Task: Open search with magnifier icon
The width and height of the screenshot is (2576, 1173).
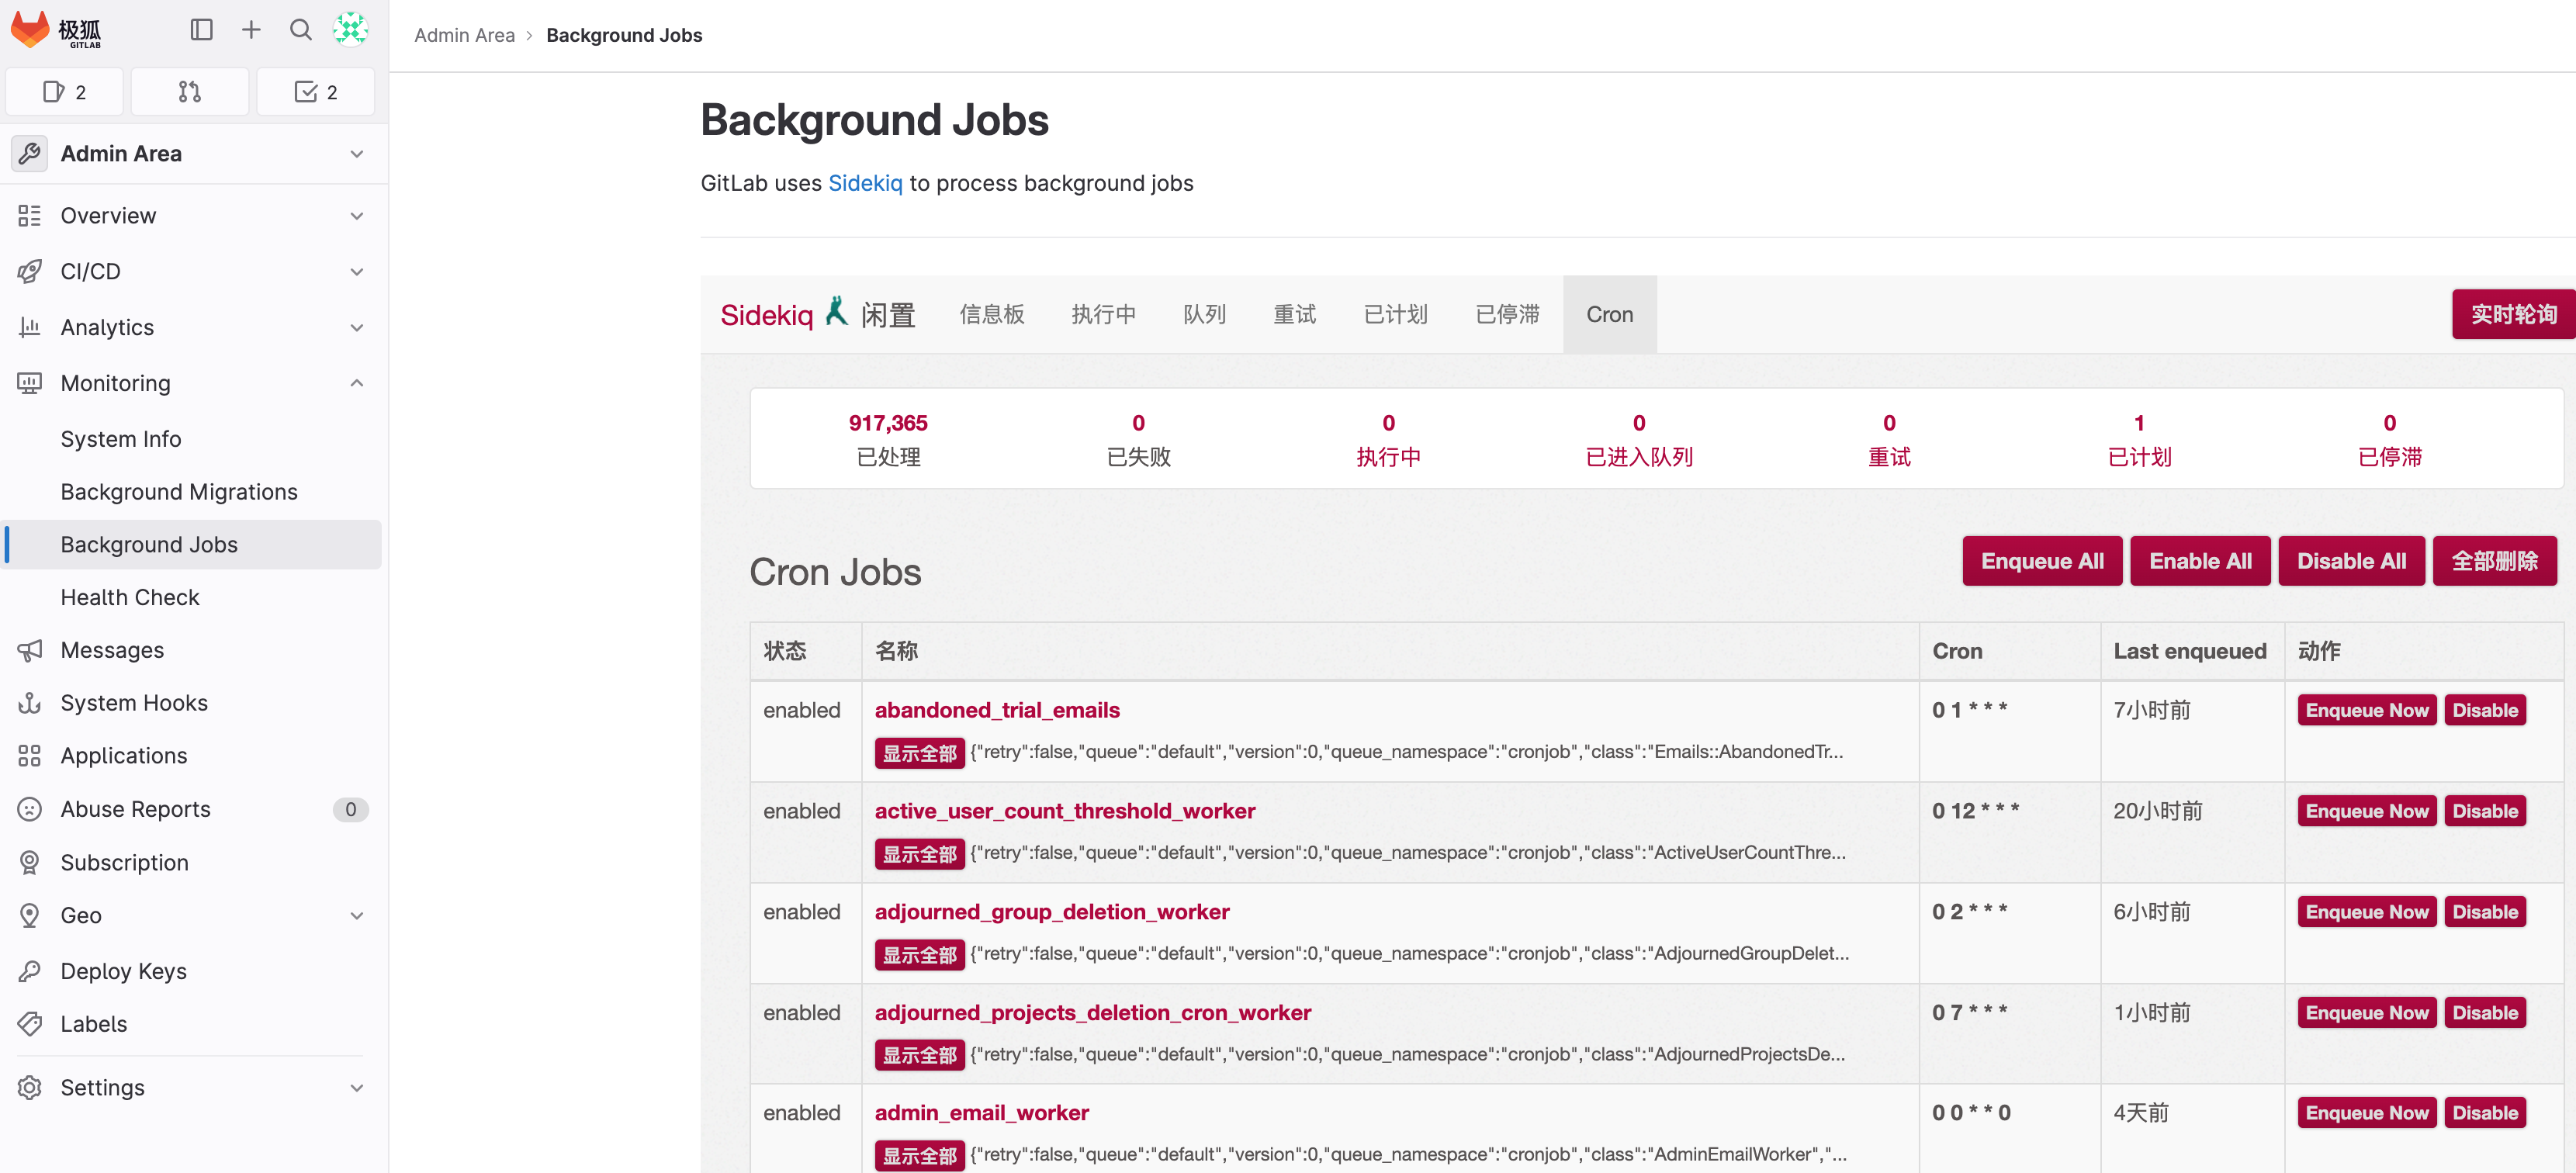Action: 300,30
